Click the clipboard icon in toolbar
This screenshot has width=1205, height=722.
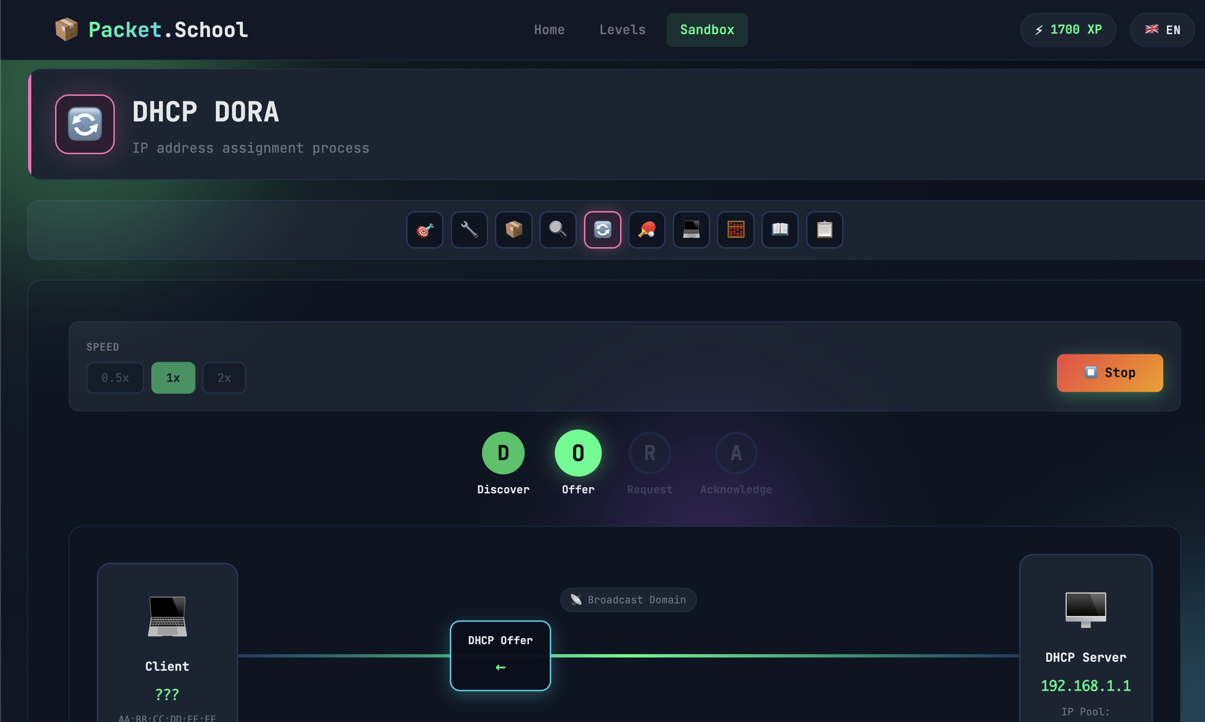click(824, 230)
